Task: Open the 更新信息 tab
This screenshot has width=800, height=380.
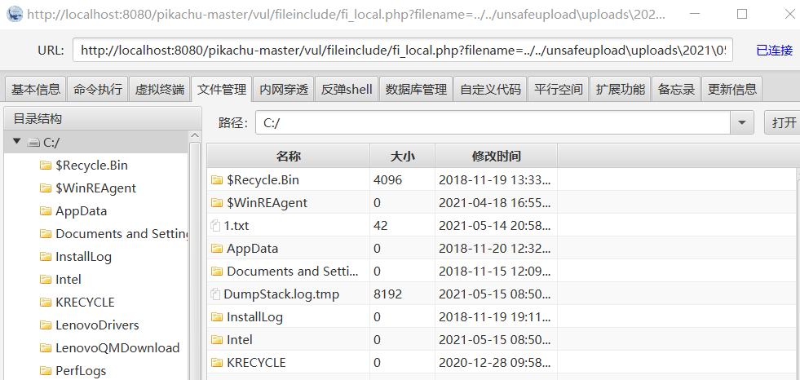Action: pos(732,89)
